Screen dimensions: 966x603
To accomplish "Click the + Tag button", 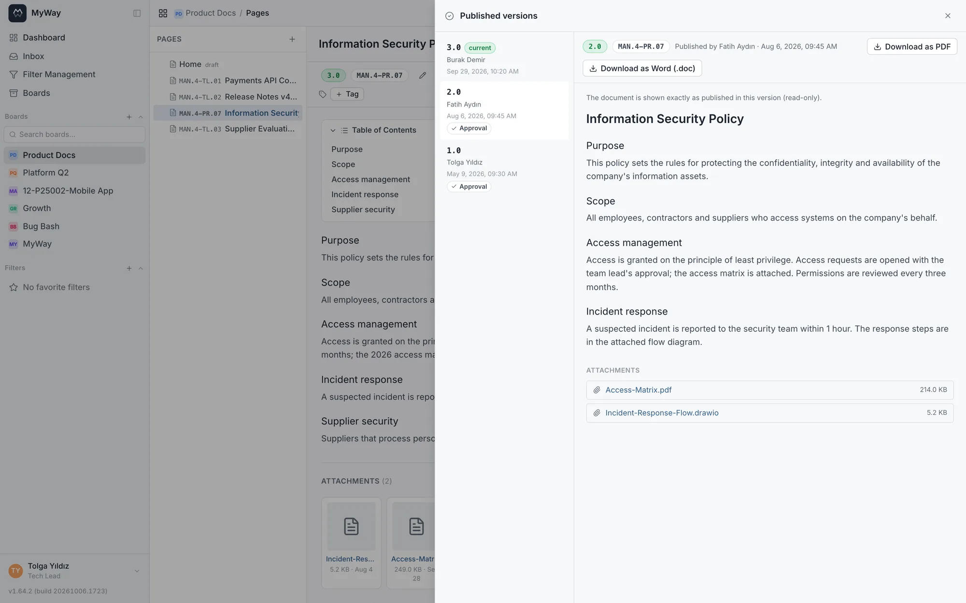I will click(347, 94).
